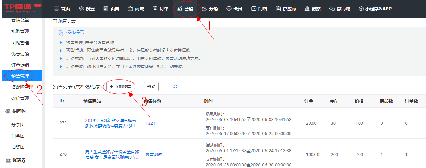Select 预售管理 in the sidebar
The image size is (426, 168).
(x=20, y=76)
